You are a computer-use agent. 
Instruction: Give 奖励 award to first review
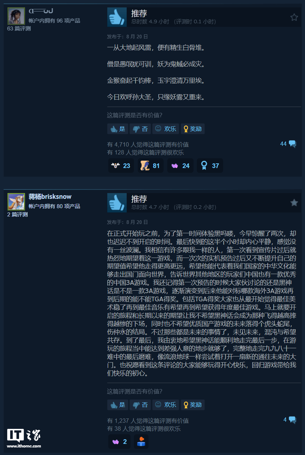tap(193, 129)
